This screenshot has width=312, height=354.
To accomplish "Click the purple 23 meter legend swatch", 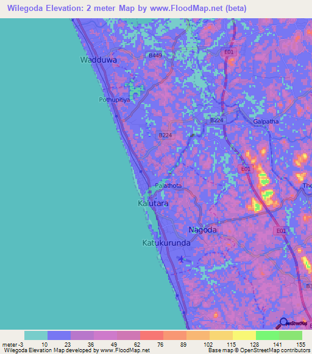I will pyautogui.click(x=82, y=336).
